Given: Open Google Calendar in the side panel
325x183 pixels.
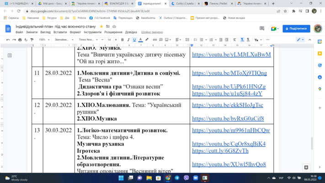Looking at the screenshot, I should pos(320,42).
